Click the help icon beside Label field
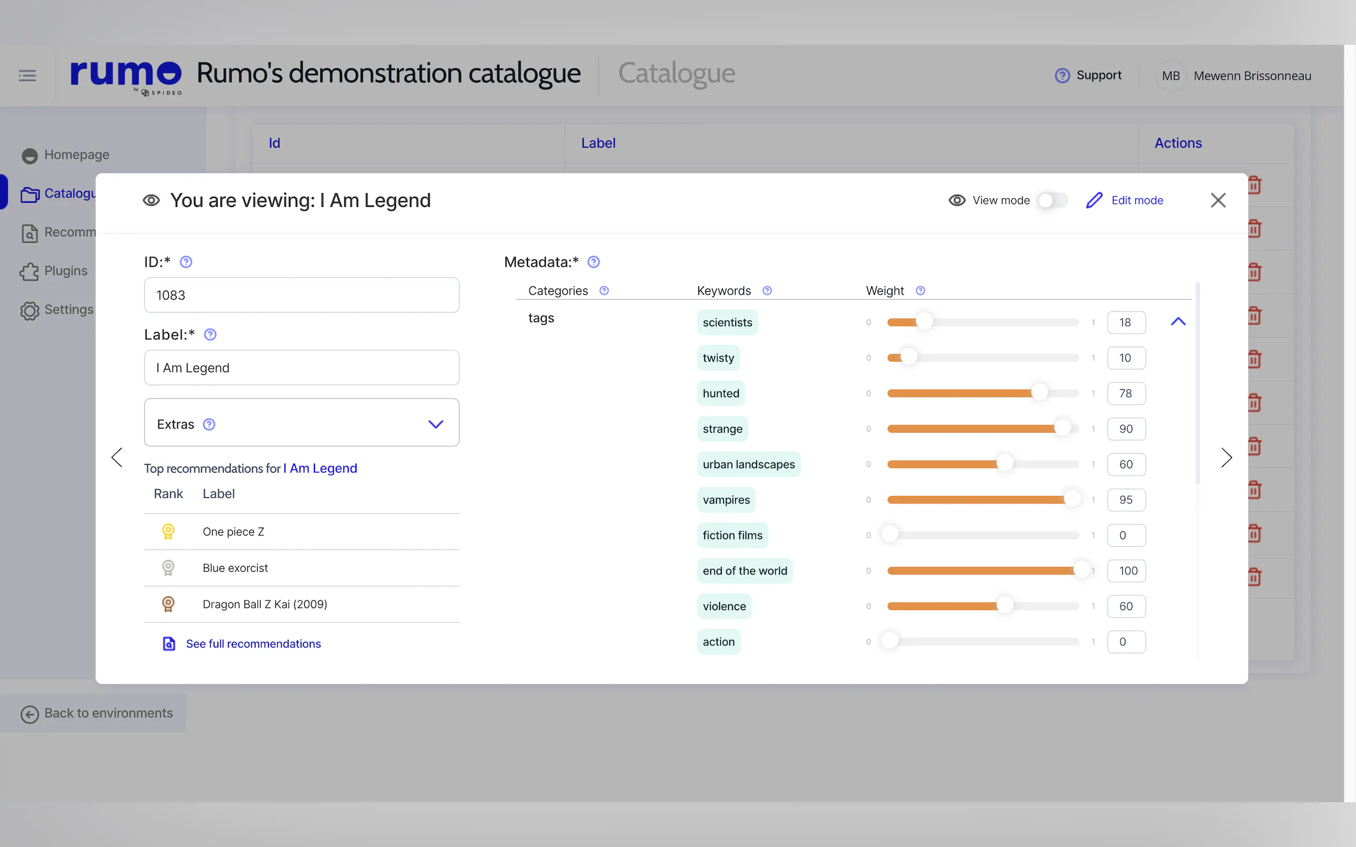This screenshot has height=847, width=1356. tap(210, 334)
